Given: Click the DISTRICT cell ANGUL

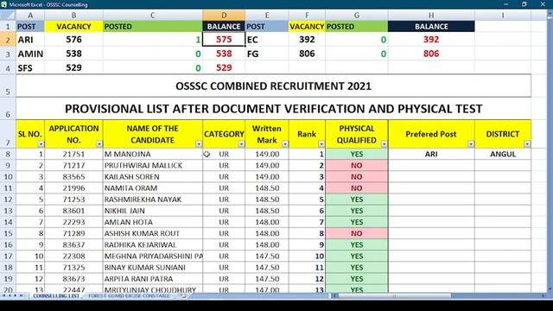Looking at the screenshot, I should click(x=503, y=154).
